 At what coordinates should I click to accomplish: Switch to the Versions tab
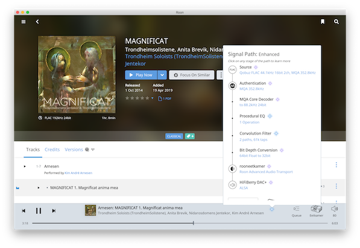click(x=74, y=150)
